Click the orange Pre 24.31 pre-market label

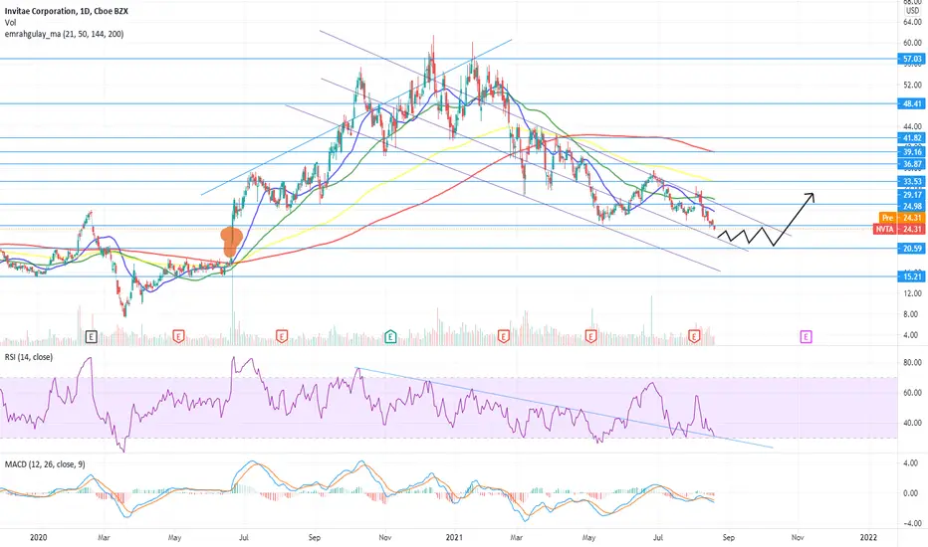[902, 218]
